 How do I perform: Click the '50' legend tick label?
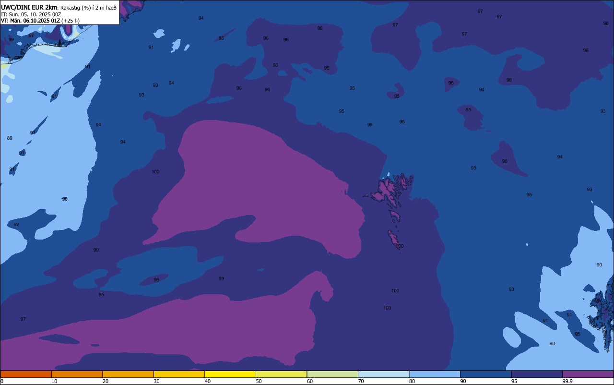coord(259,381)
